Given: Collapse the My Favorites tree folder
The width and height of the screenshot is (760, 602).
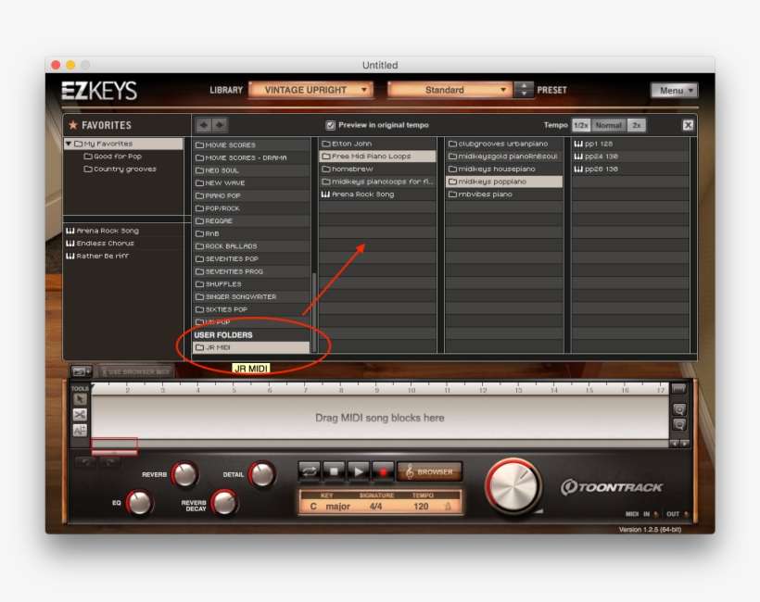Looking at the screenshot, I should 69,144.
